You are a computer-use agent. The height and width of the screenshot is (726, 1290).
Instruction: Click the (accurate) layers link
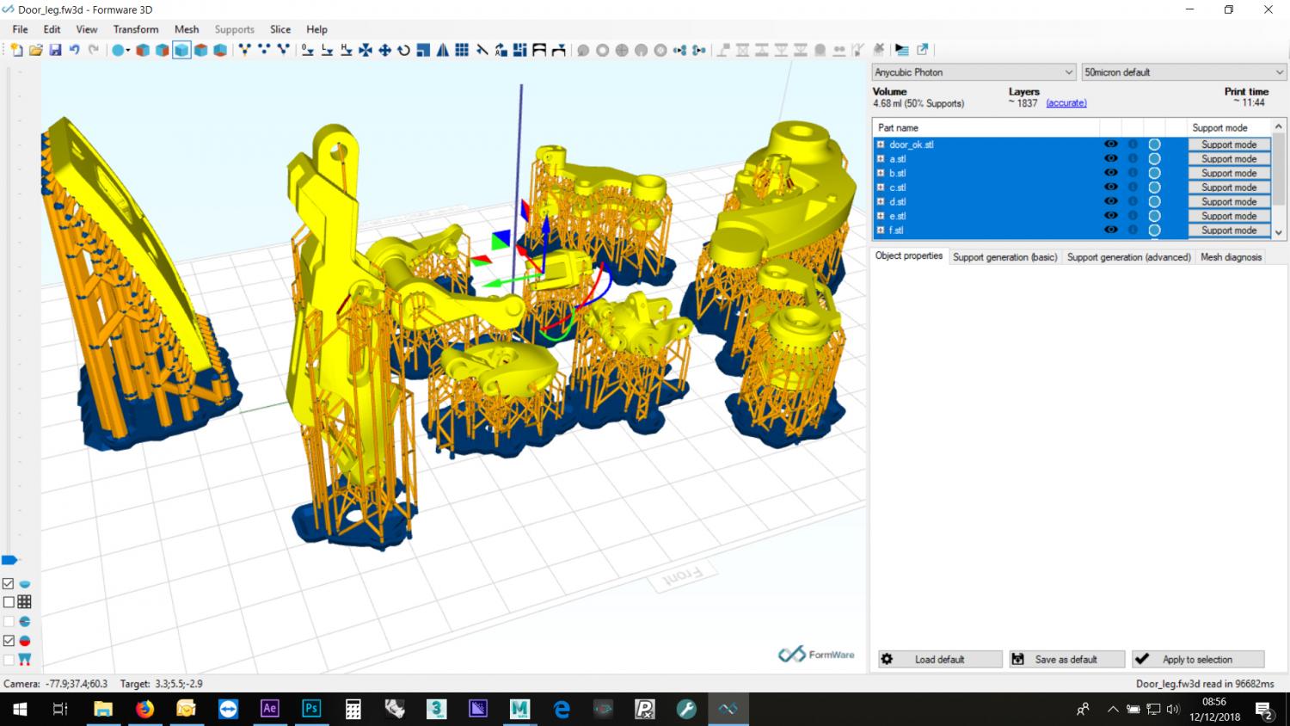1066,103
